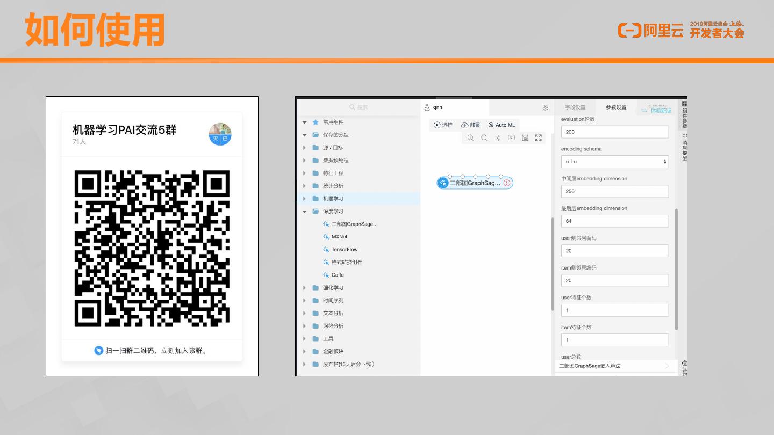Viewport: 774px width, 435px height.
Task: Click the zoom out magnifier icon
Action: (484, 138)
